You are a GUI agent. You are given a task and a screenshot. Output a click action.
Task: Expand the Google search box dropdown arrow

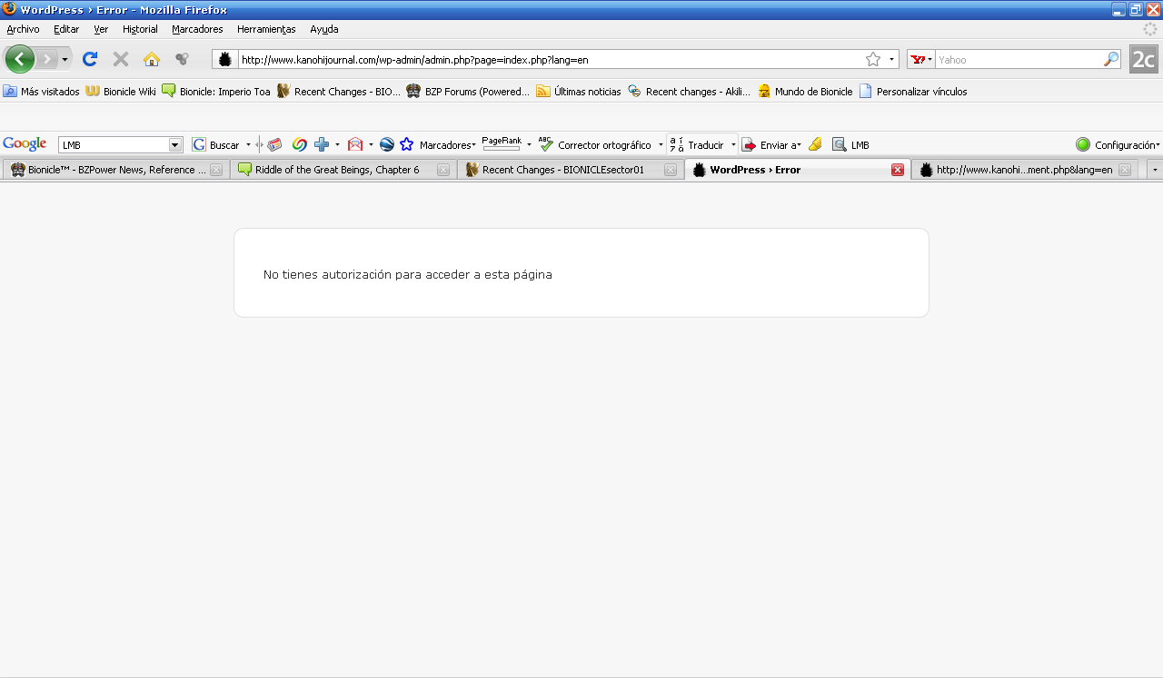pos(175,145)
